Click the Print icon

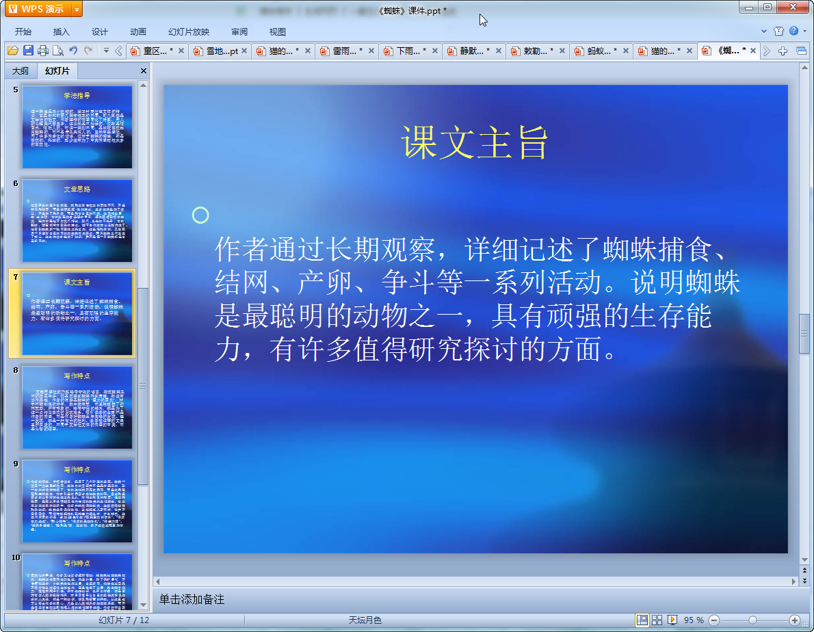43,51
